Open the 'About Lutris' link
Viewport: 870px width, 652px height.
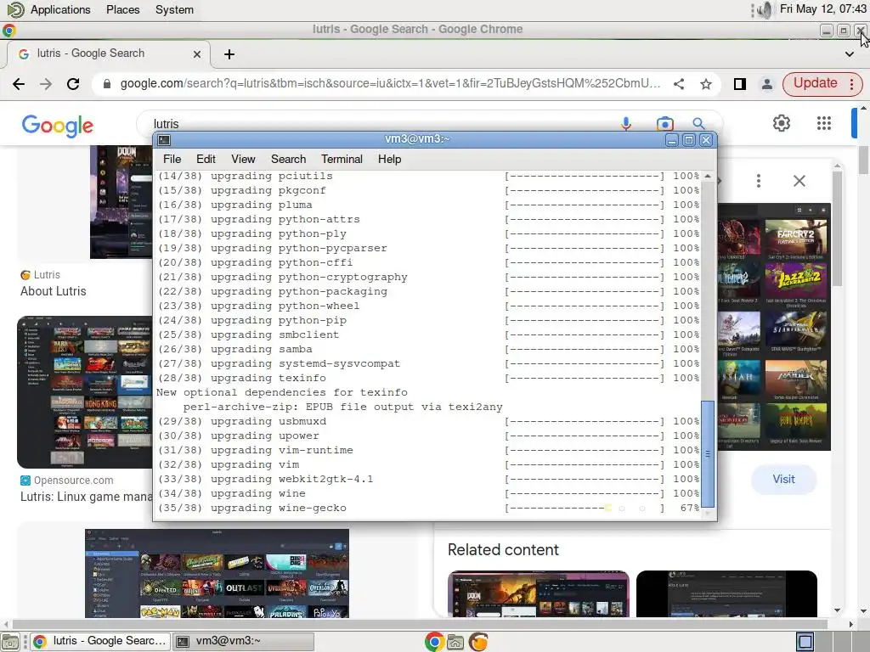point(54,291)
